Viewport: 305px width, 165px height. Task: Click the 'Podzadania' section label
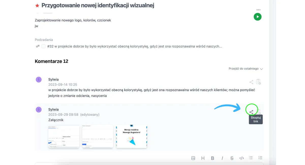[44, 40]
